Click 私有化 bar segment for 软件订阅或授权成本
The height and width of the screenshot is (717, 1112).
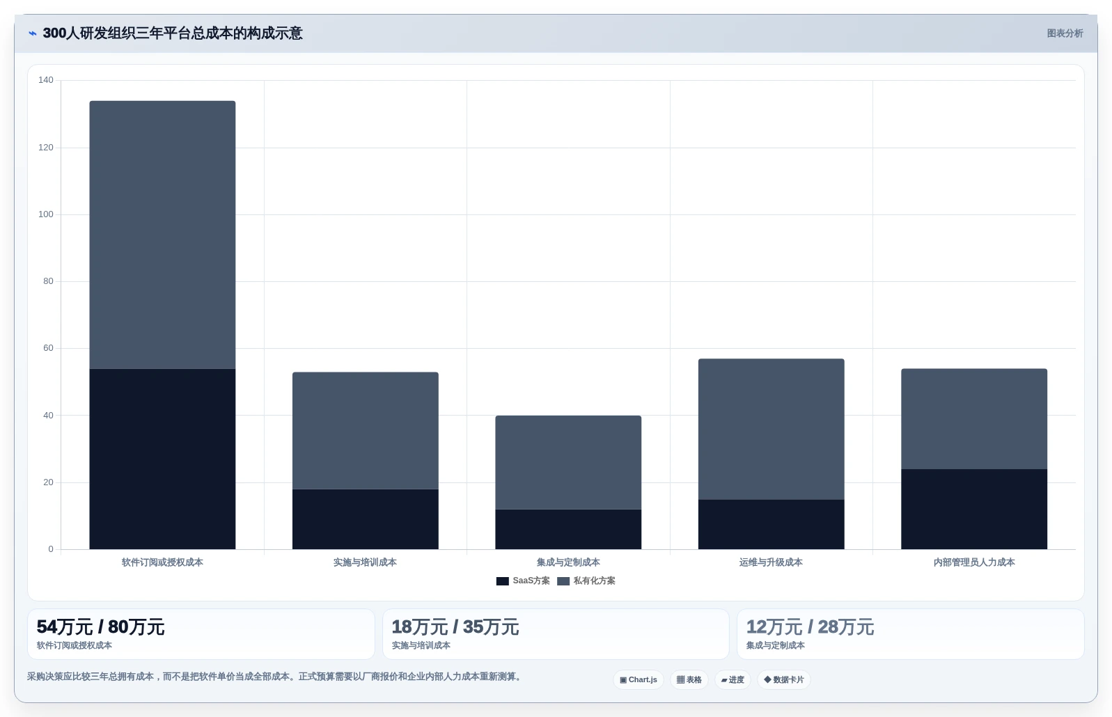162,235
